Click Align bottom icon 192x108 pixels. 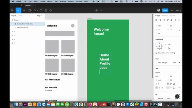pyautogui.click(x=175, y=20)
